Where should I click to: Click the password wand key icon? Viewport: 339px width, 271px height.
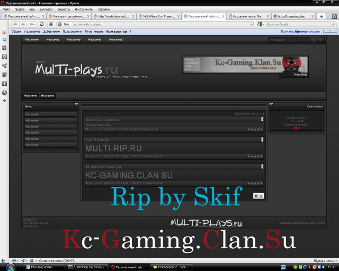point(32,24)
